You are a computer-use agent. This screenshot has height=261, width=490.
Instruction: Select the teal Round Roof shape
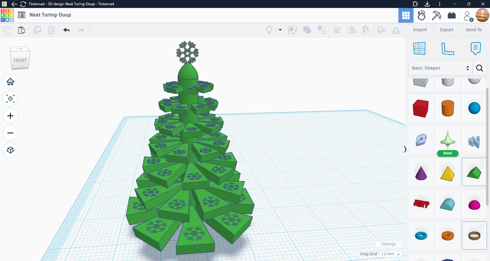448,204
